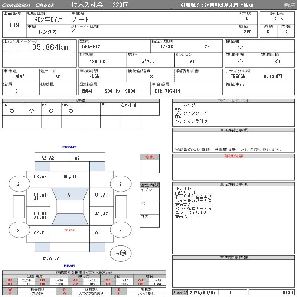Click the 有/無 spare tire circle

pyautogui.click(x=121, y=253)
